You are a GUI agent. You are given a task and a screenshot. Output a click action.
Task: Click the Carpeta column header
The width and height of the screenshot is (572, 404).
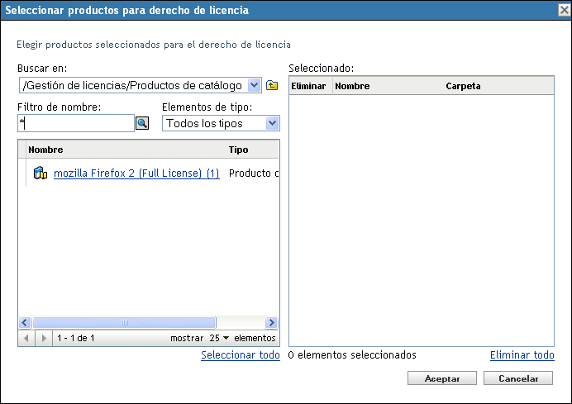click(463, 86)
